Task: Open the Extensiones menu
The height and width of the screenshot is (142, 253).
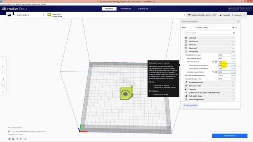Action: click(26, 4)
